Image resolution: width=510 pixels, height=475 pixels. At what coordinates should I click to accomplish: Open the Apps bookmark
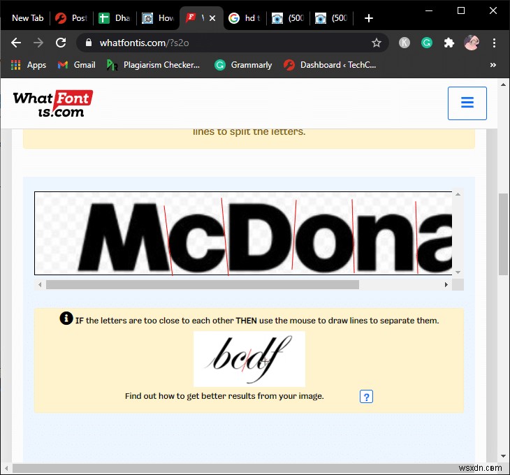point(29,65)
